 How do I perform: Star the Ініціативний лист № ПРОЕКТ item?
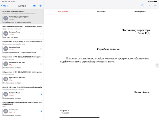pos(41,34)
